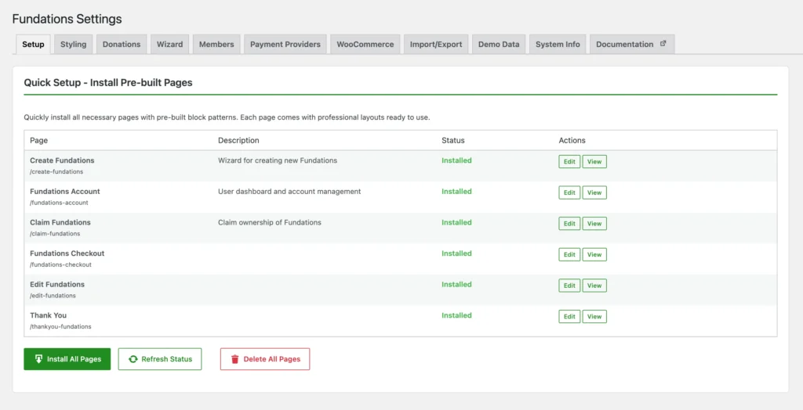803x410 pixels.
Task: View the Fundations Checkout page
Action: (x=594, y=254)
